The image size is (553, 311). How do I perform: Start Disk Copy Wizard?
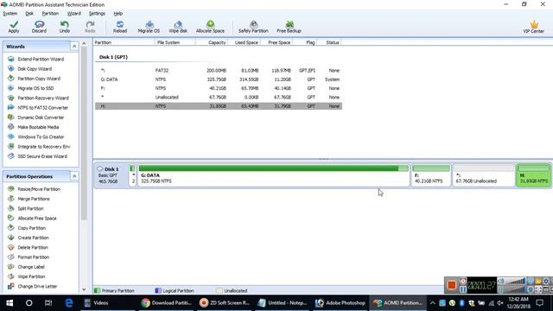point(35,69)
